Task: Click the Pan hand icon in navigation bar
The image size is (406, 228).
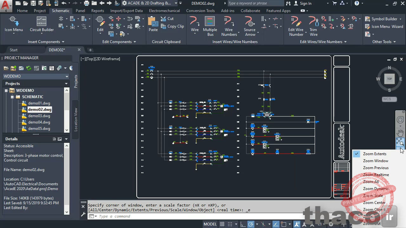Action: [400, 132]
